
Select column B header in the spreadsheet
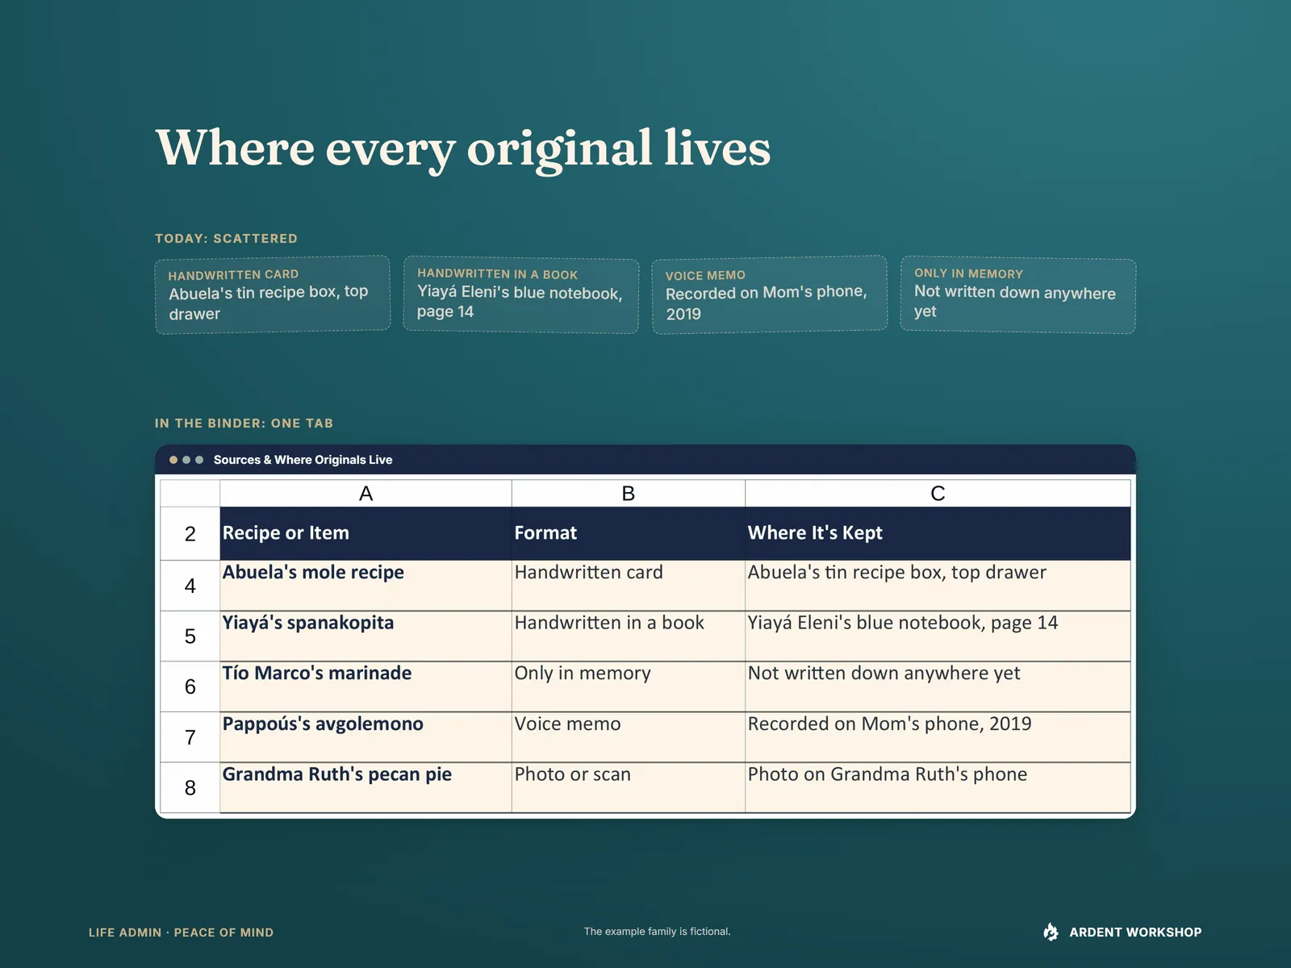[629, 494]
